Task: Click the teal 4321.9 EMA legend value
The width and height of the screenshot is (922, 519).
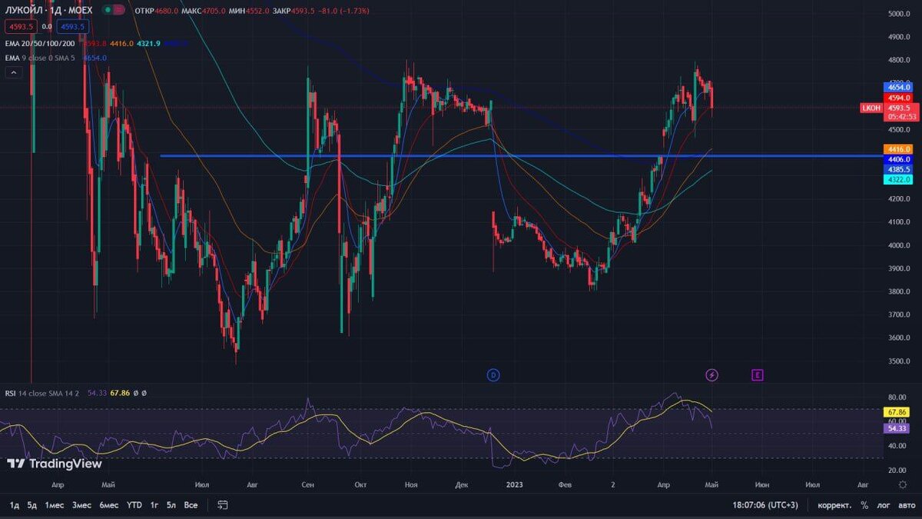Action: 148,43
